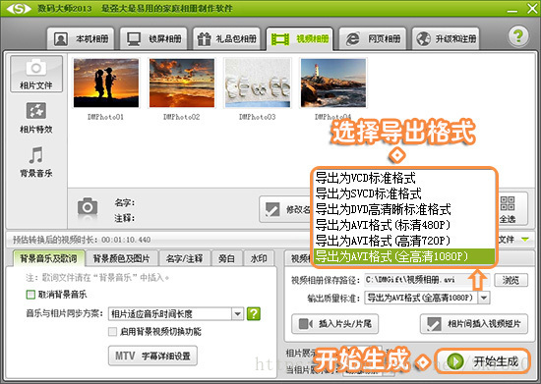The height and width of the screenshot is (384, 541).
Task: Choose 导出为DVD高清晰标准格式
Action: click(404, 209)
